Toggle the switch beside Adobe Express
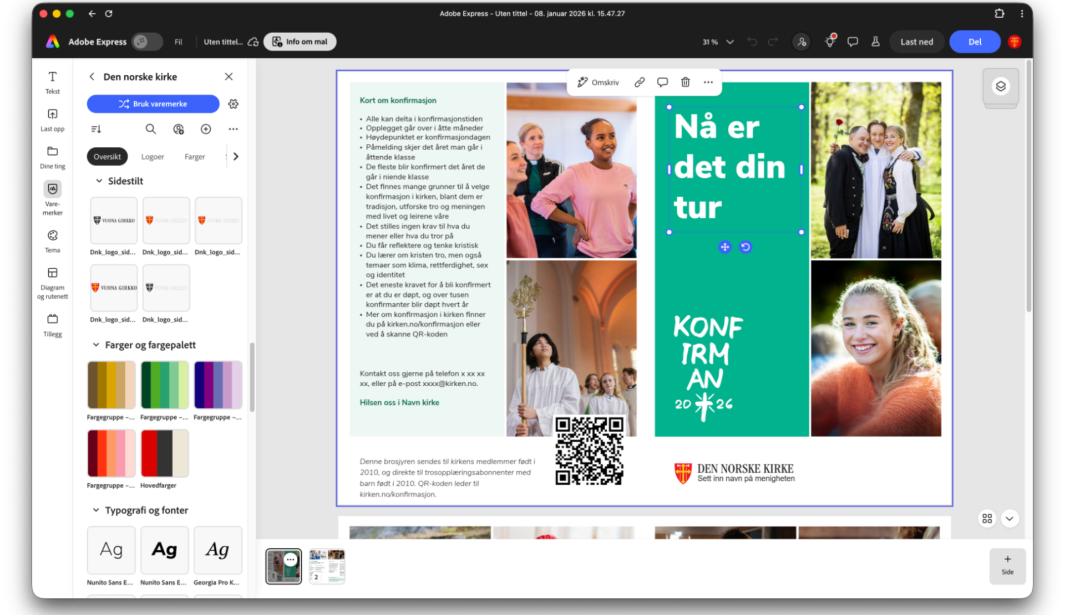The width and height of the screenshot is (1065, 615). (147, 42)
